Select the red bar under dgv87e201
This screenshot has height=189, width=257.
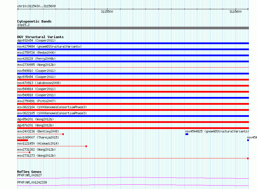pyautogui.click(x=133, y=128)
